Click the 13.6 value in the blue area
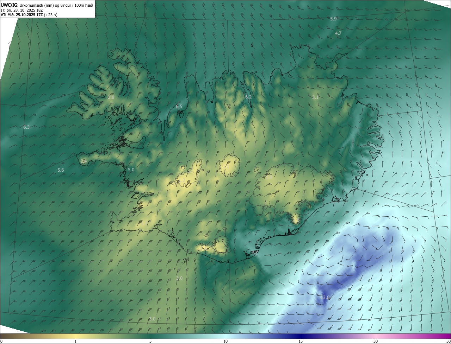This screenshot has width=451, height=344. point(325,297)
